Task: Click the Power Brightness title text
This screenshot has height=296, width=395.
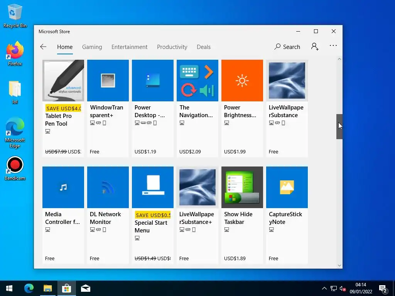Action: point(240,111)
